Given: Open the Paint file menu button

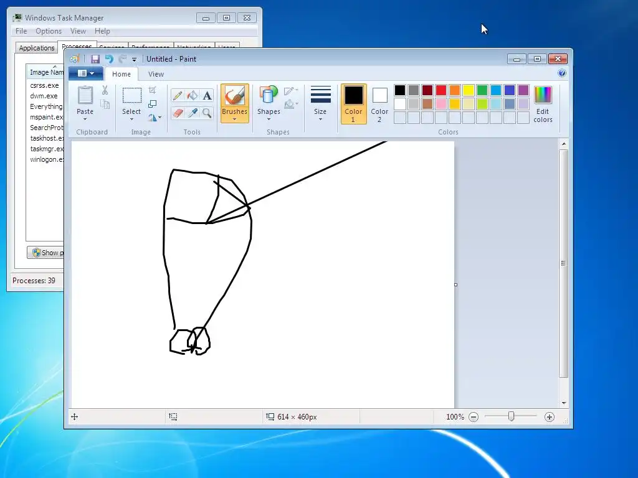Looking at the screenshot, I should (x=86, y=73).
